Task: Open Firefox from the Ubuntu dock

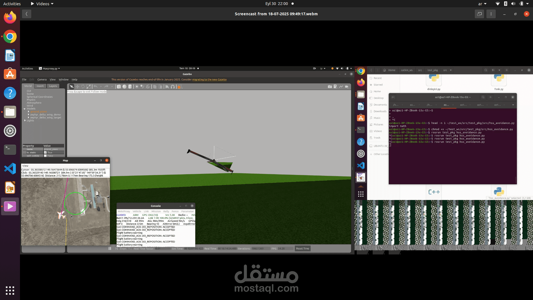Action: tap(10, 17)
